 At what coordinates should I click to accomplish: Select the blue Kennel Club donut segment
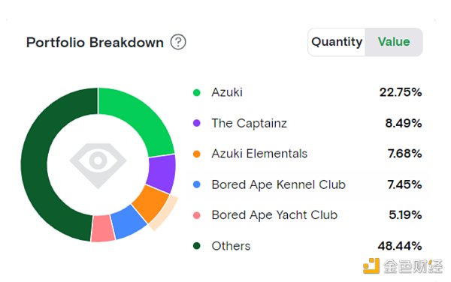[129, 222]
